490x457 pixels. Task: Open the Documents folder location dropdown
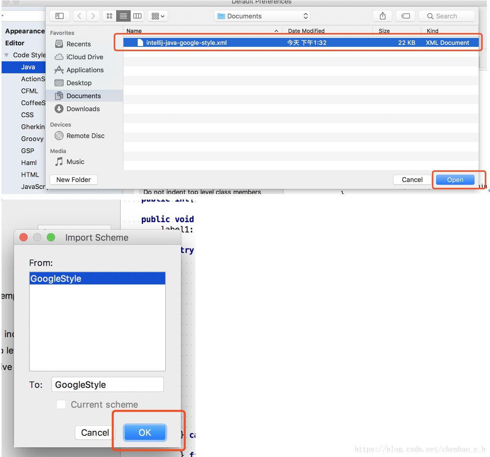click(x=262, y=16)
